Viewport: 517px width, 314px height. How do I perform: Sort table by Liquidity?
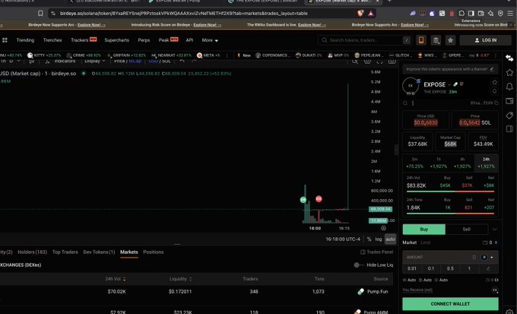click(180, 279)
